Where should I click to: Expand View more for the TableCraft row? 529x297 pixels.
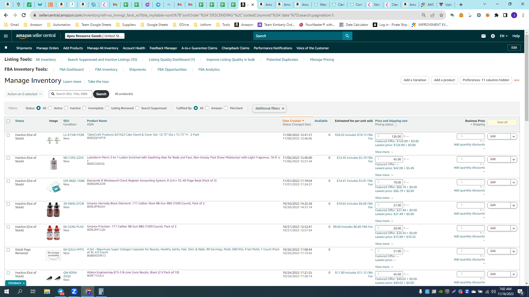point(384,152)
